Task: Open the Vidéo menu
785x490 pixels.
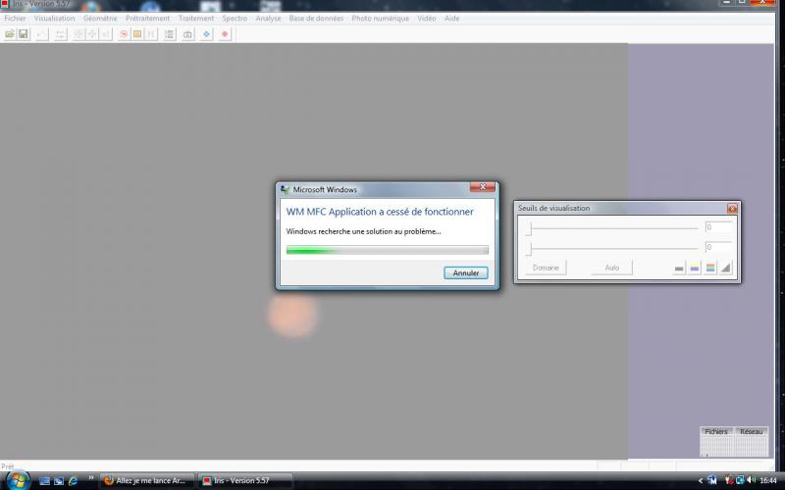Action: (x=427, y=18)
